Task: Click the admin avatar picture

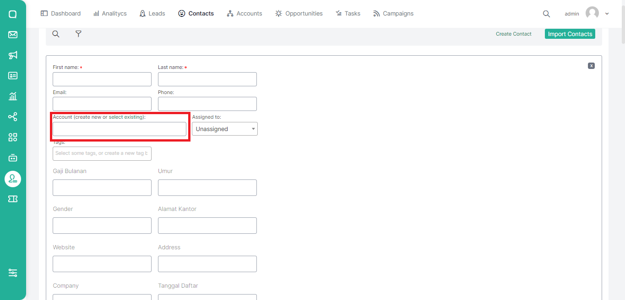Action: point(592,13)
